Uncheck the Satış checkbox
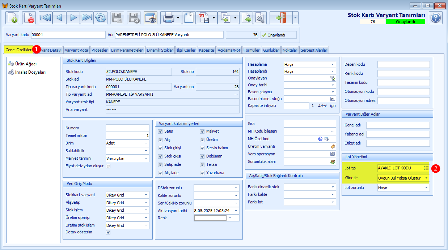 (x=160, y=131)
